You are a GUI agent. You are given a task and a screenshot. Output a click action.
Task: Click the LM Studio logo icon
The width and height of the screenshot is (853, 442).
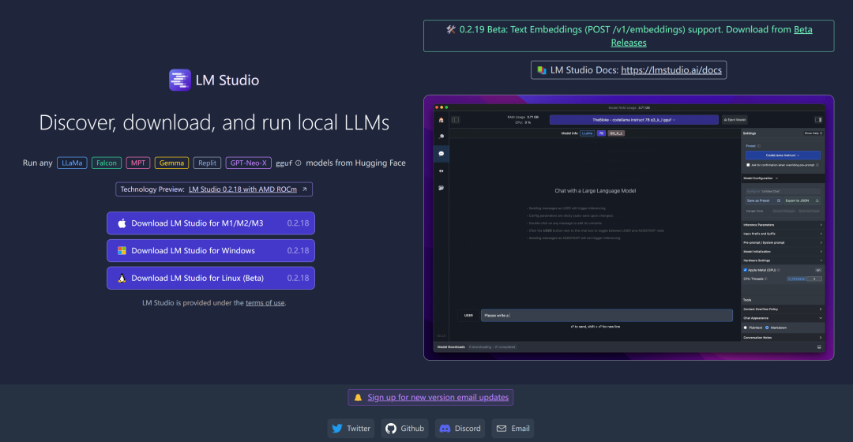click(180, 80)
